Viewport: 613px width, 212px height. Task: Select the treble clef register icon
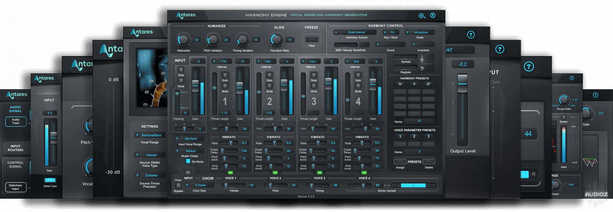click(x=422, y=59)
